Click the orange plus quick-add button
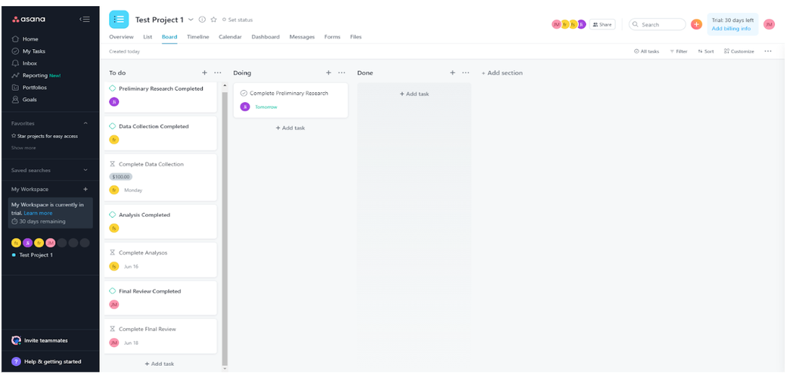This screenshot has width=790, height=378. tap(696, 24)
